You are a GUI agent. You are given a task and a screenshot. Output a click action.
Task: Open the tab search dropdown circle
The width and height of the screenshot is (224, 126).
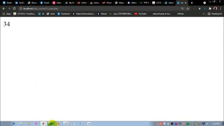(x=204, y=3)
